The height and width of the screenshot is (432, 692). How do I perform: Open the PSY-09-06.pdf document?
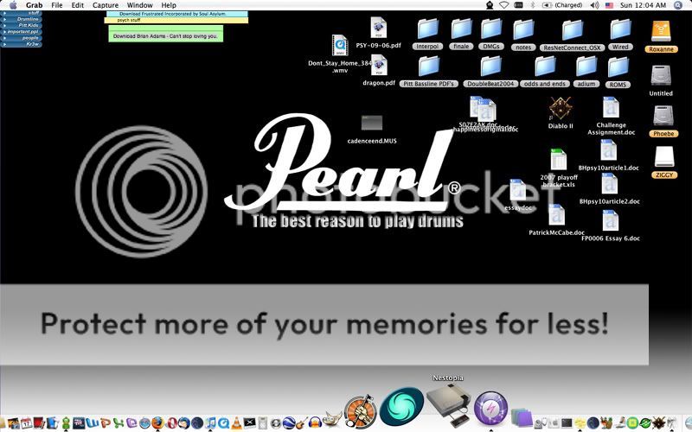tap(378, 28)
